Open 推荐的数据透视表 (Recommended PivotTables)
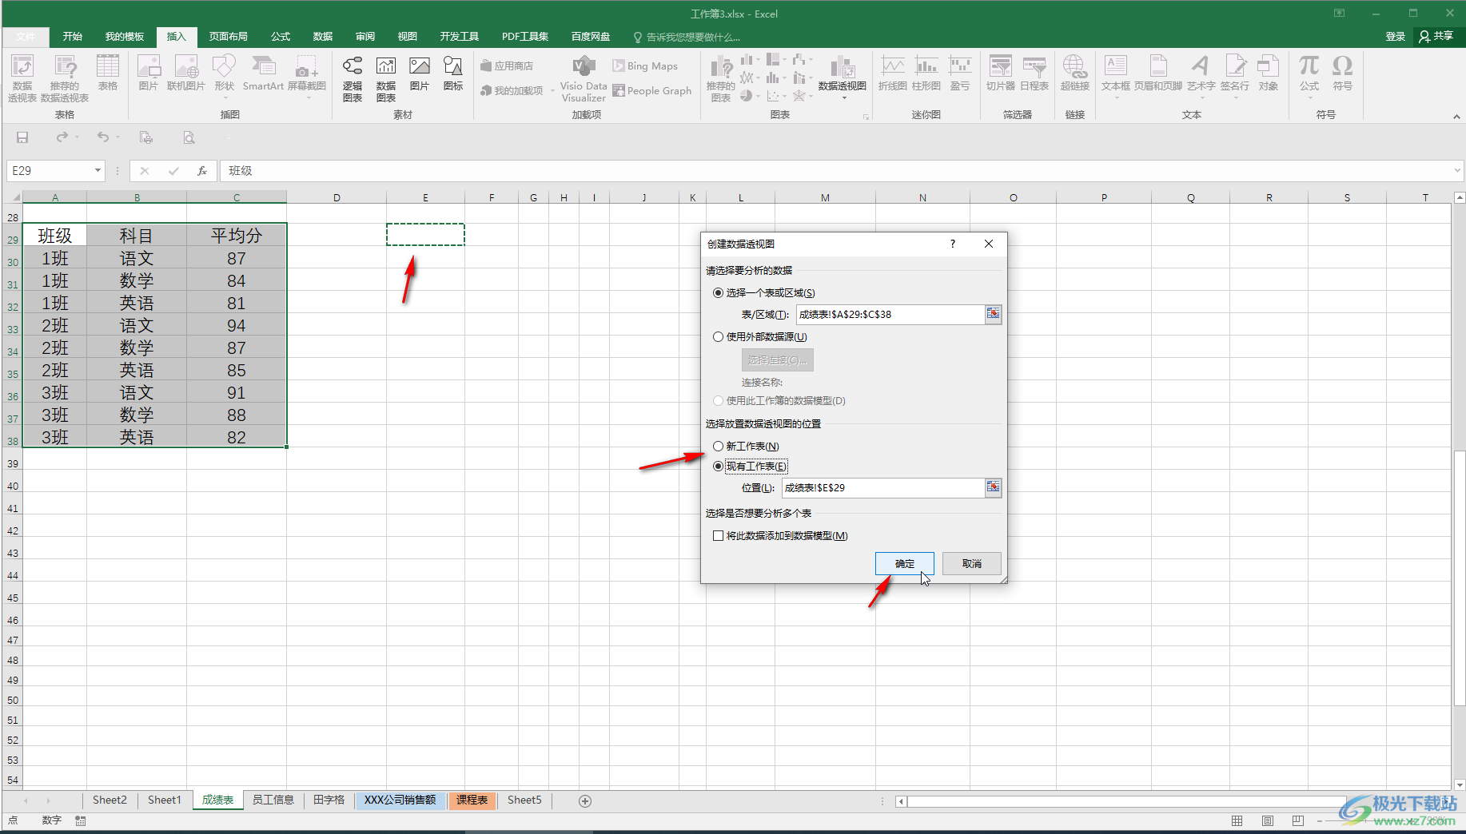The image size is (1466, 834). coord(65,77)
